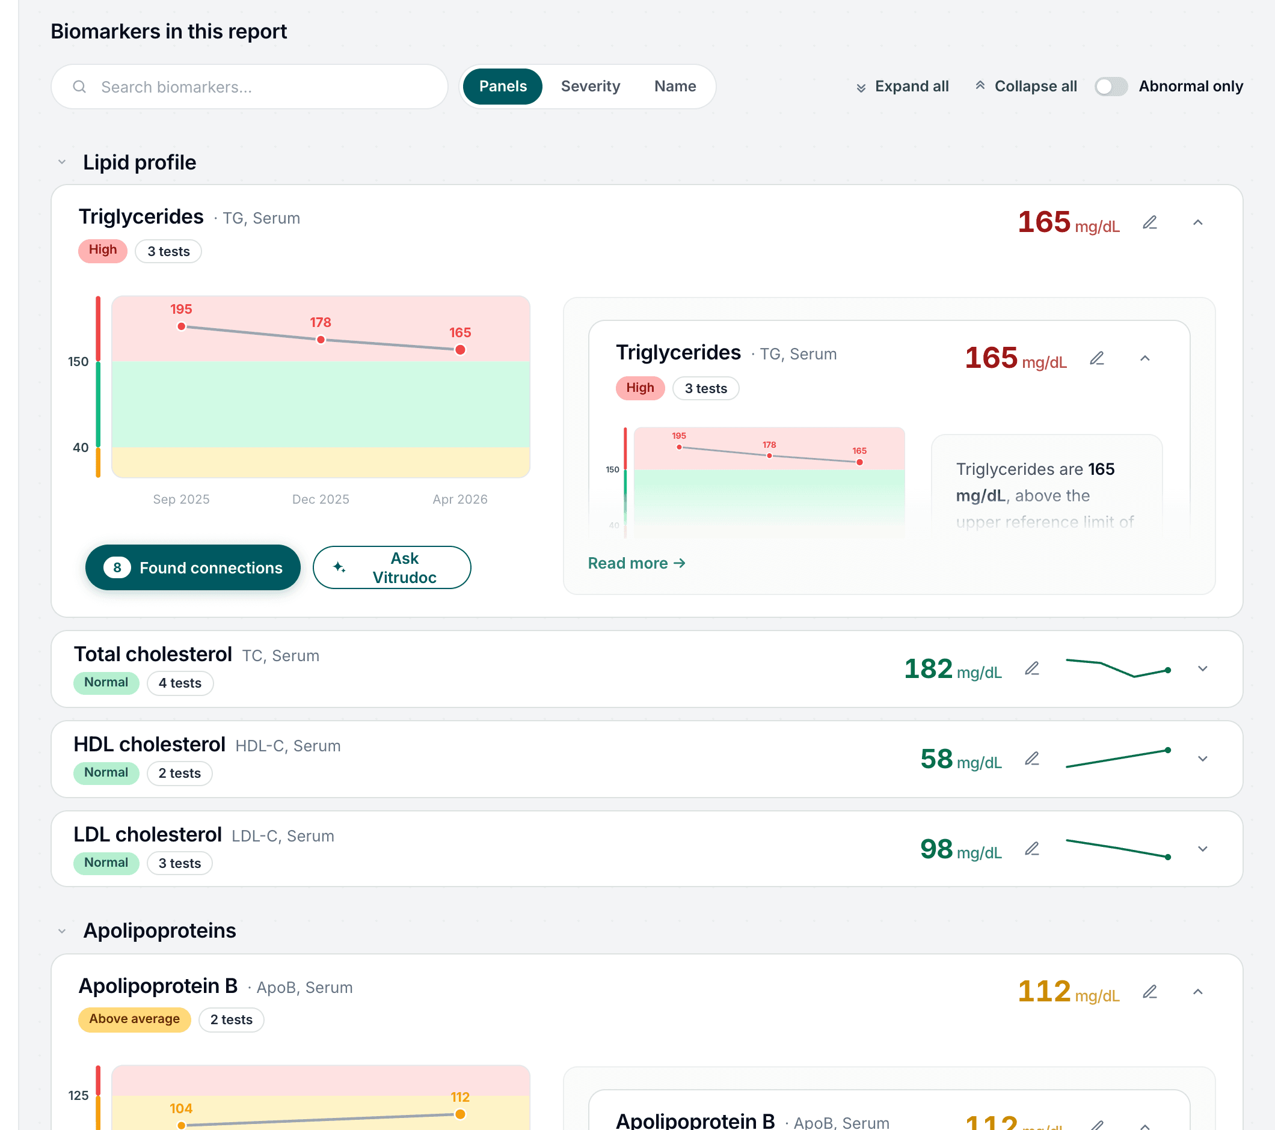Viewport: 1275px width, 1130px height.
Task: Click the Above average badge on Apolipoprotein B
Action: pos(134,1019)
